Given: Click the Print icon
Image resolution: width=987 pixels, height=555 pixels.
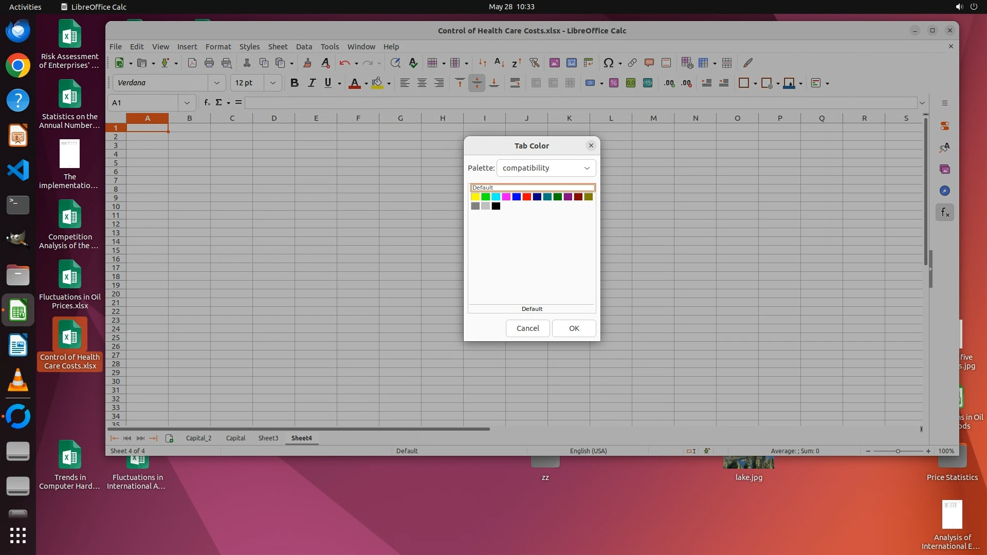Looking at the screenshot, I should (209, 63).
